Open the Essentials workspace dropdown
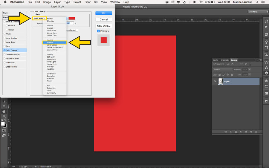This screenshot has width=269, height=168. tap(258, 12)
